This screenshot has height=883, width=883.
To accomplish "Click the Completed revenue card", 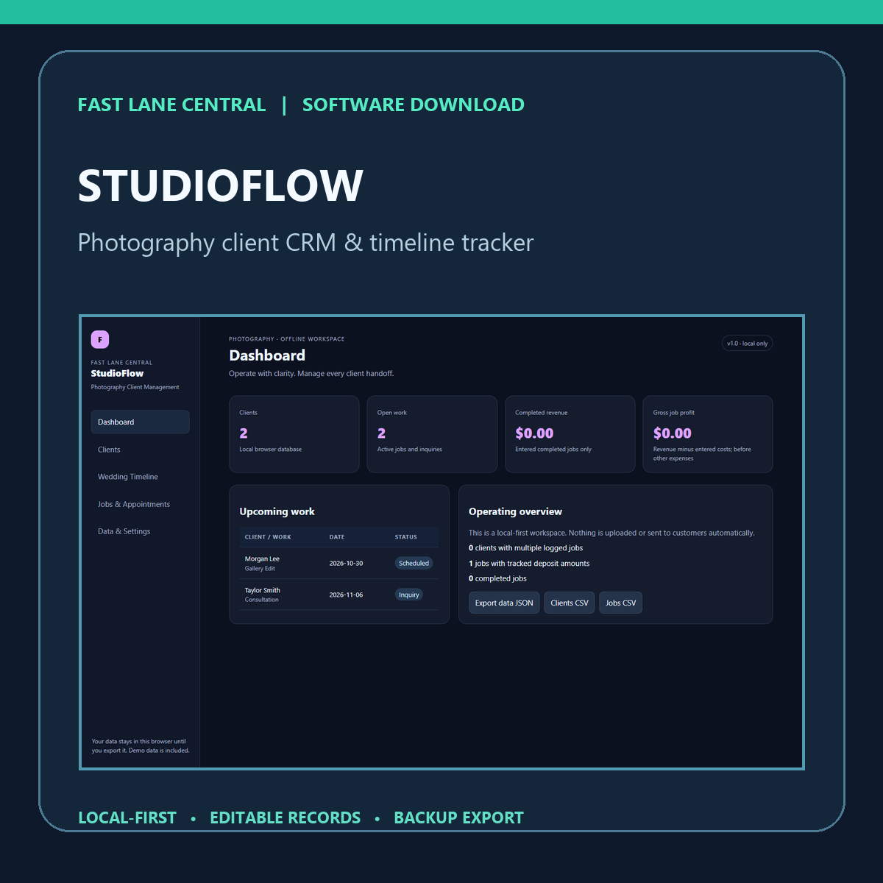I will tap(570, 434).
